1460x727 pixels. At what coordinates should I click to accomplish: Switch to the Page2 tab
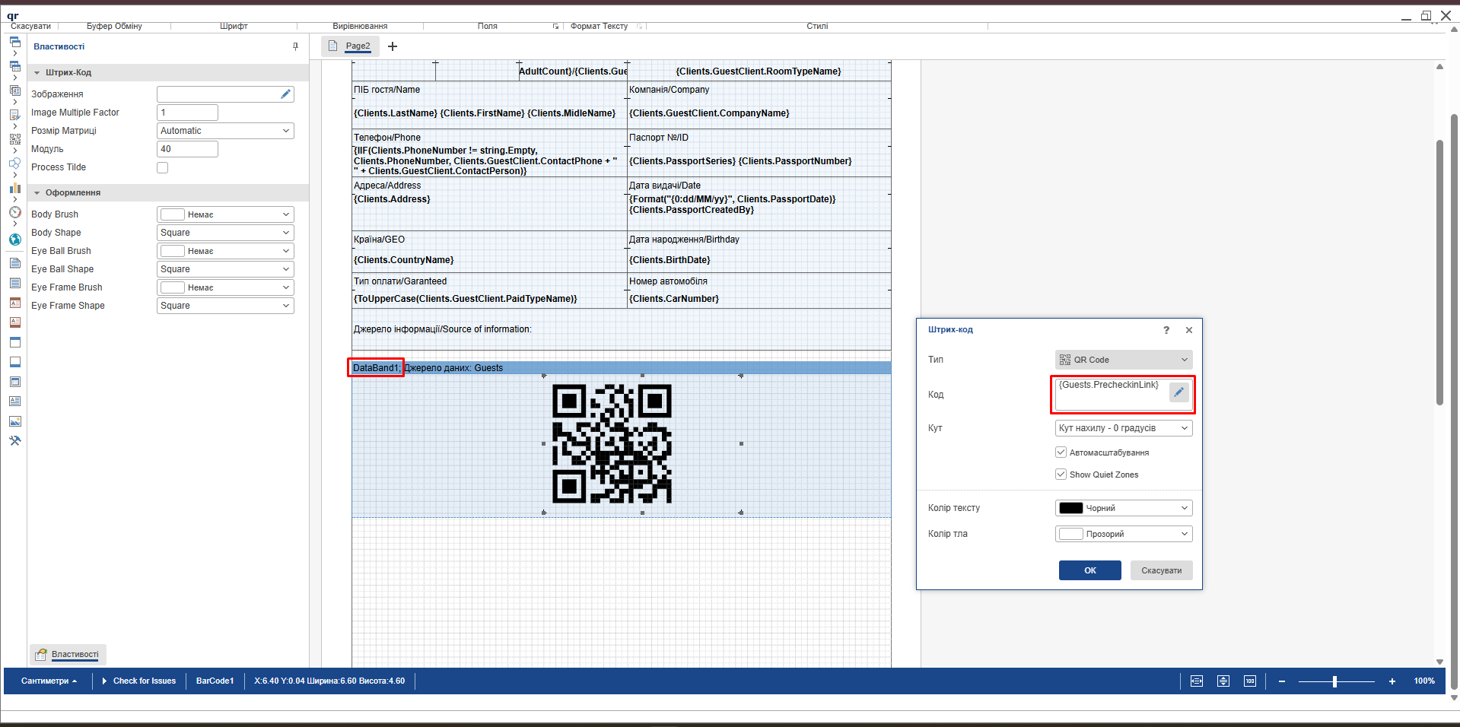pyautogui.click(x=357, y=46)
